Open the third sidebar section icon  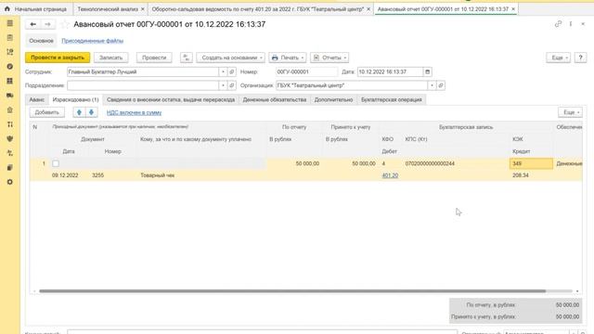point(10,52)
